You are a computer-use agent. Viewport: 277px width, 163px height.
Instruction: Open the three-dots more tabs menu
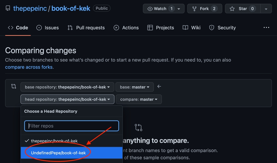coord(267,28)
